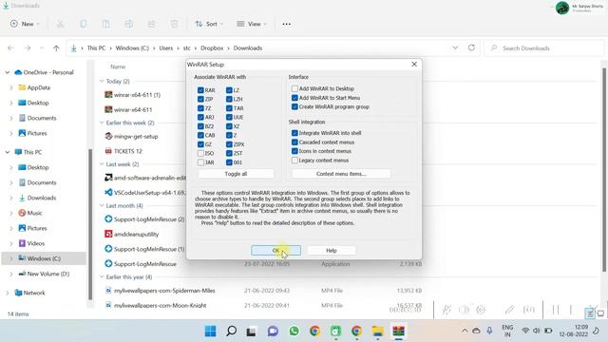This screenshot has width=608, height=342.
Task: Select Users in breadcrumb path
Action: tap(165, 48)
